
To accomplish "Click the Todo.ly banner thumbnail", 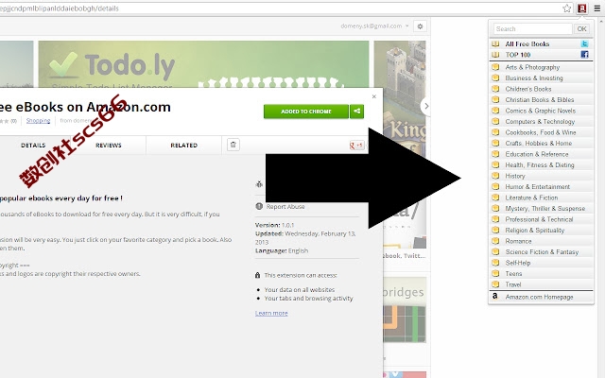I will tap(203, 64).
